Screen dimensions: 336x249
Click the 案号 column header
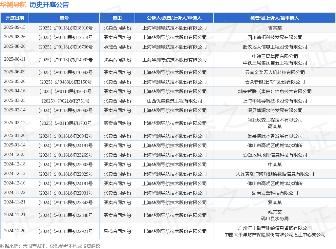pos(64,18)
